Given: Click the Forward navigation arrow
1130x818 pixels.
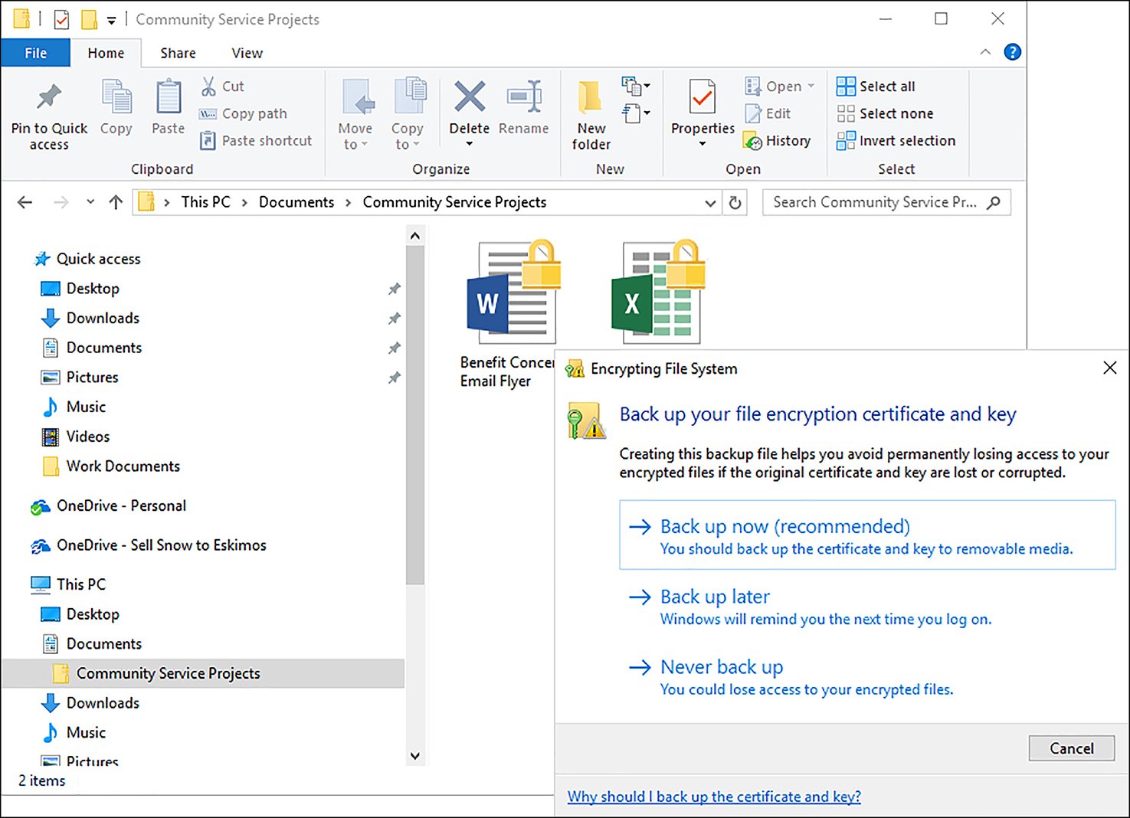Looking at the screenshot, I should (x=61, y=202).
